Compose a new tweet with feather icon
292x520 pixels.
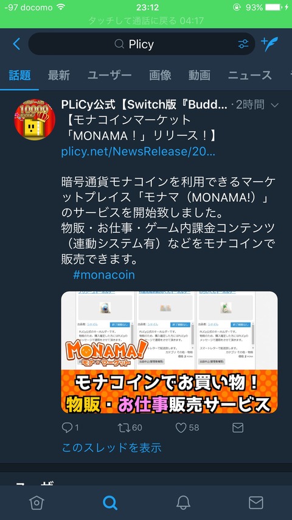(269, 44)
